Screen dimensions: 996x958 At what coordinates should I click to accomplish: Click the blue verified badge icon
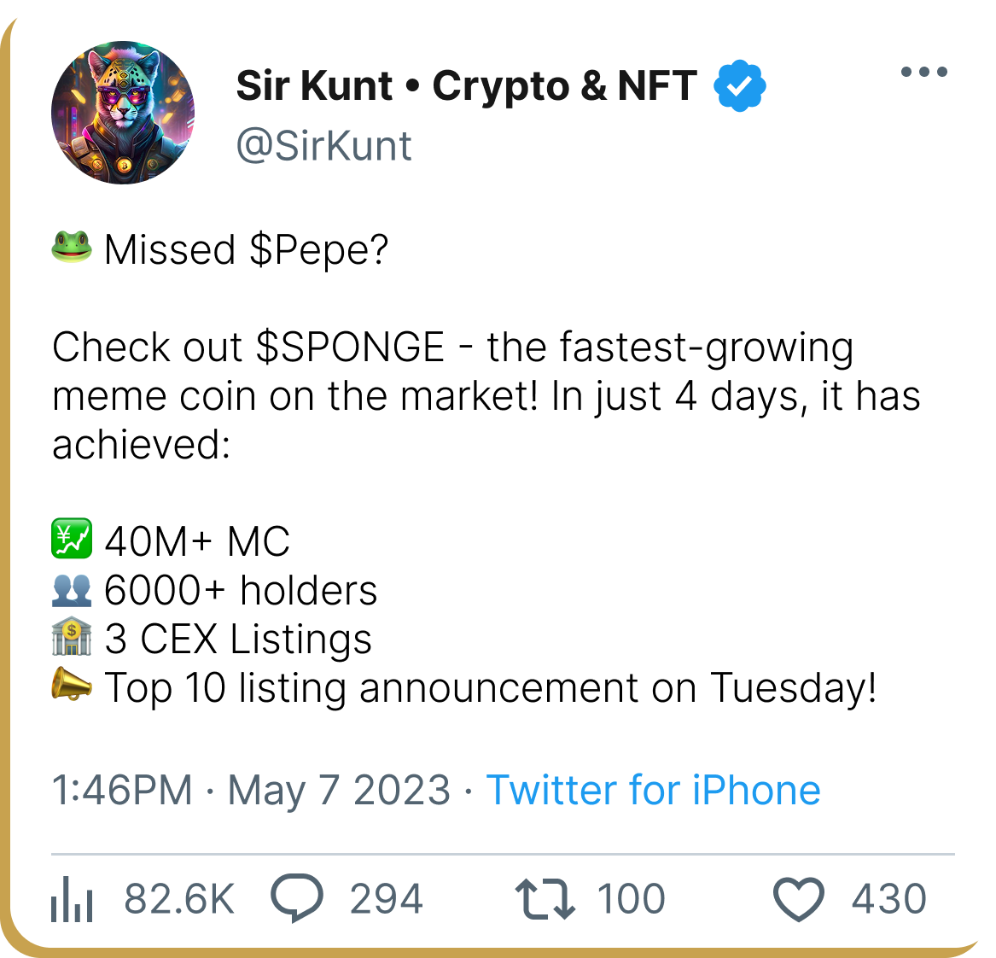point(740,86)
